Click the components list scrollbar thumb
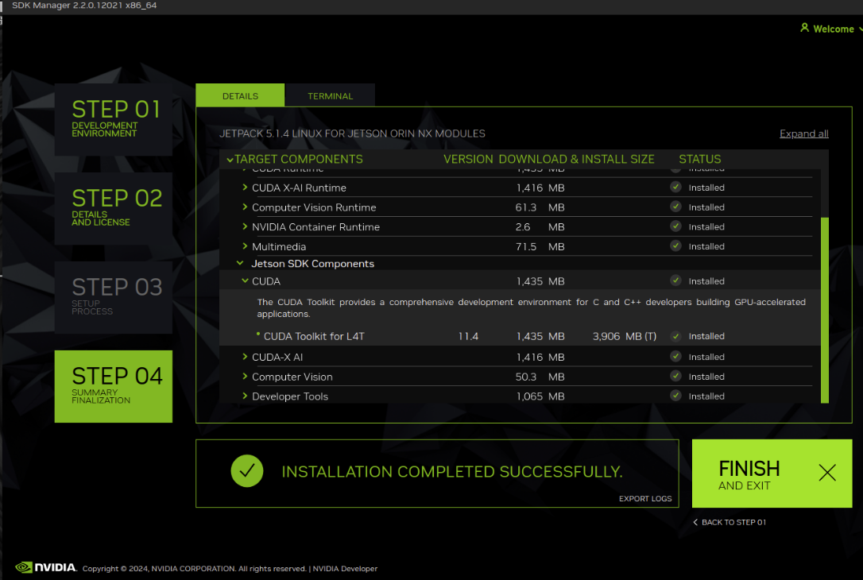The width and height of the screenshot is (863, 580). (825, 311)
